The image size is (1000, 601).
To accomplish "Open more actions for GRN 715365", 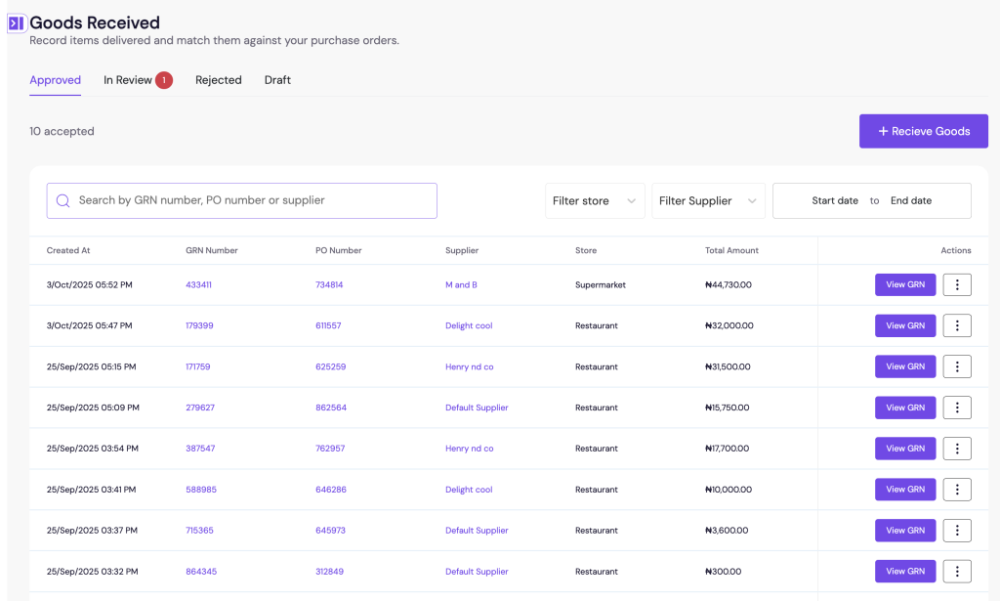I will point(957,531).
